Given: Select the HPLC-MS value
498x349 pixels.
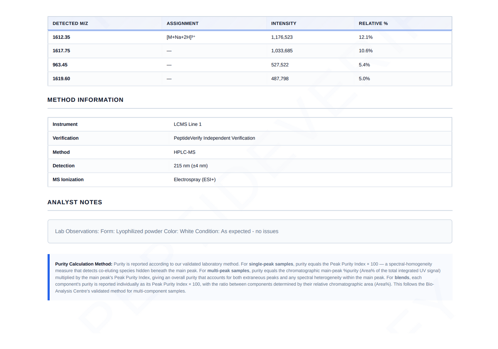Looking at the screenshot, I should tap(184, 152).
